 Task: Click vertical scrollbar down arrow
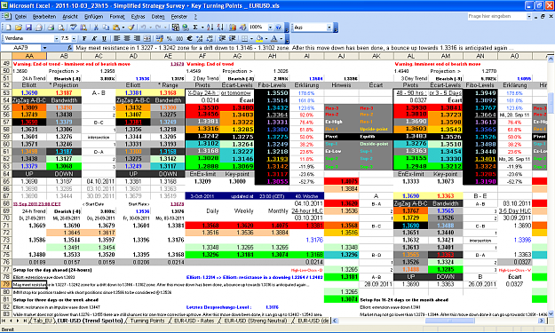pos(551,313)
